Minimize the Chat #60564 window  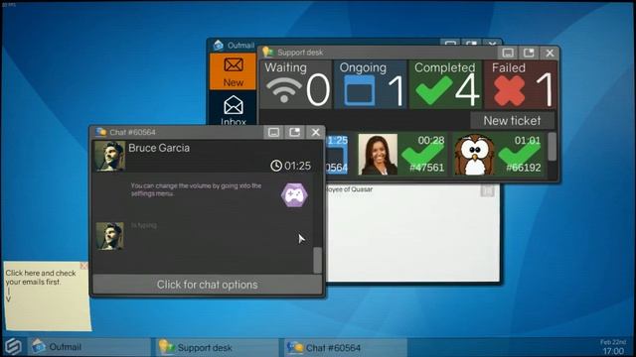pos(273,132)
